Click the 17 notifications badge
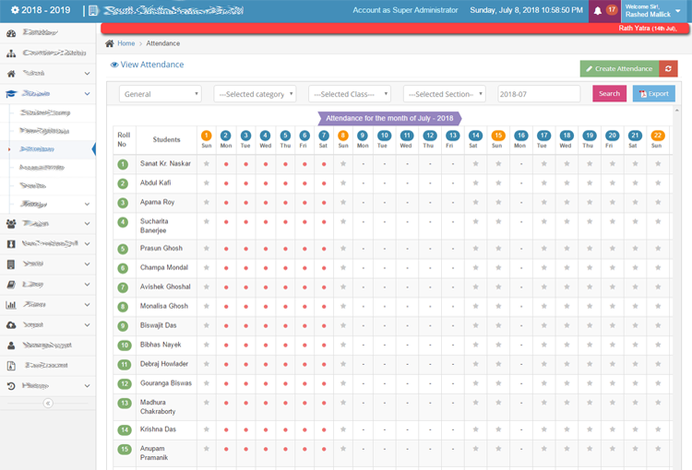This screenshot has width=692, height=470. pyautogui.click(x=612, y=10)
